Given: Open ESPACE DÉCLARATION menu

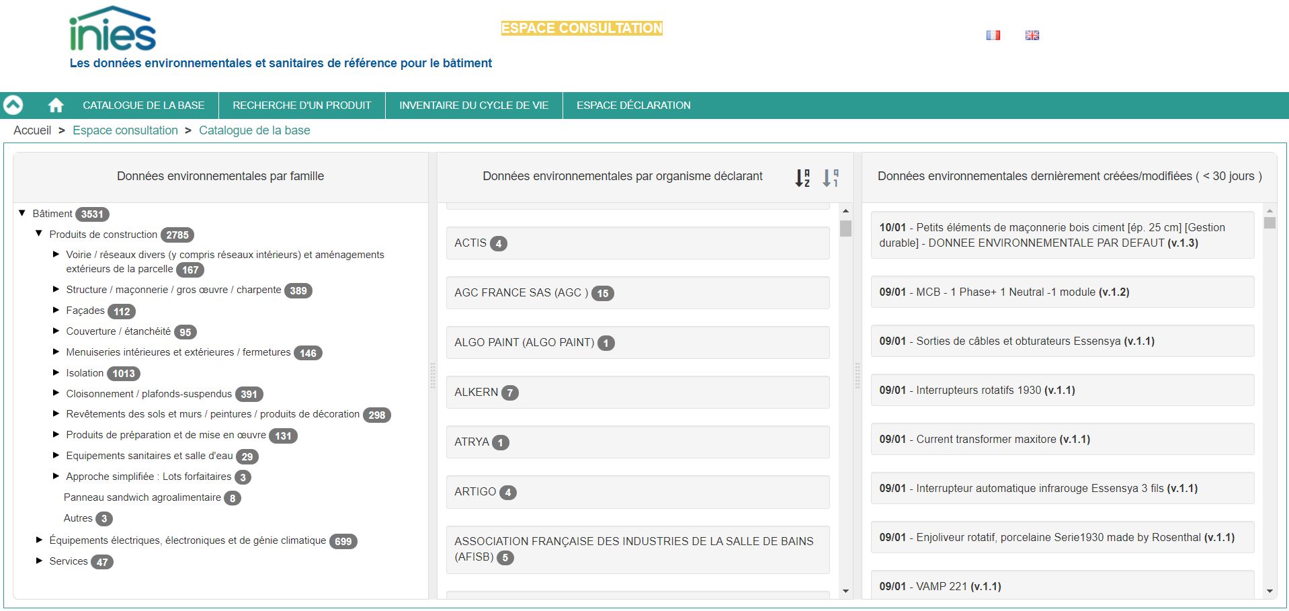Looking at the screenshot, I should [633, 106].
